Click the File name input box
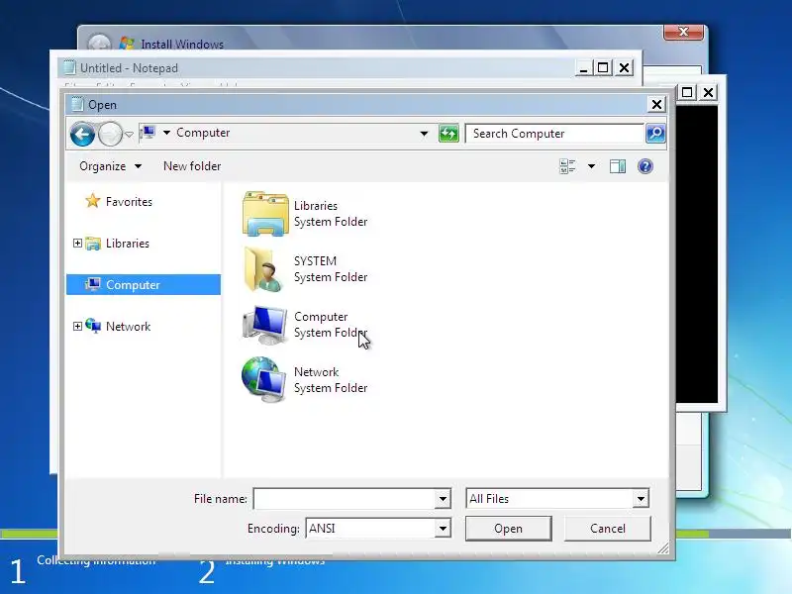 344,499
